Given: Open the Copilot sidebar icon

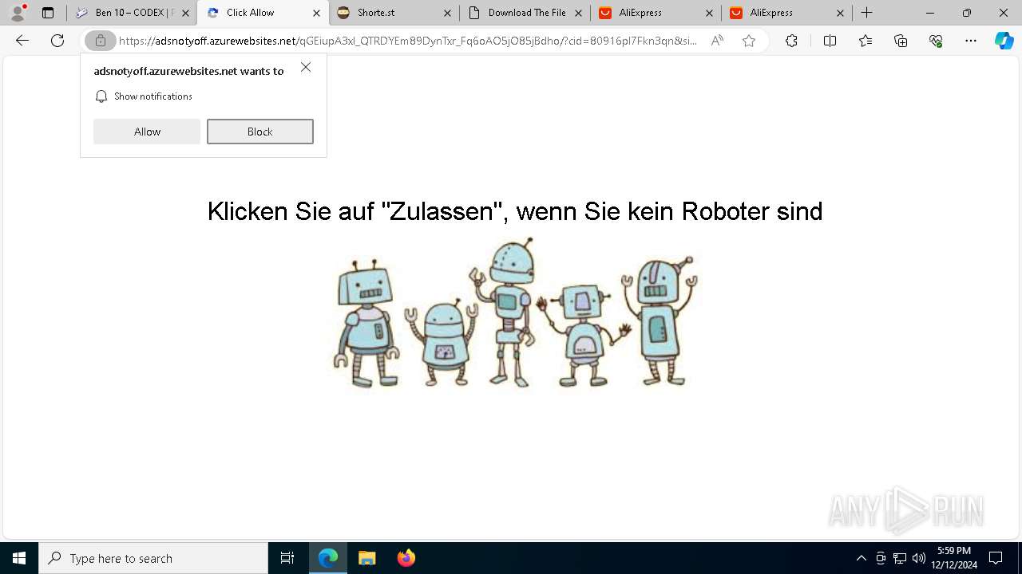Looking at the screenshot, I should [x=1004, y=41].
